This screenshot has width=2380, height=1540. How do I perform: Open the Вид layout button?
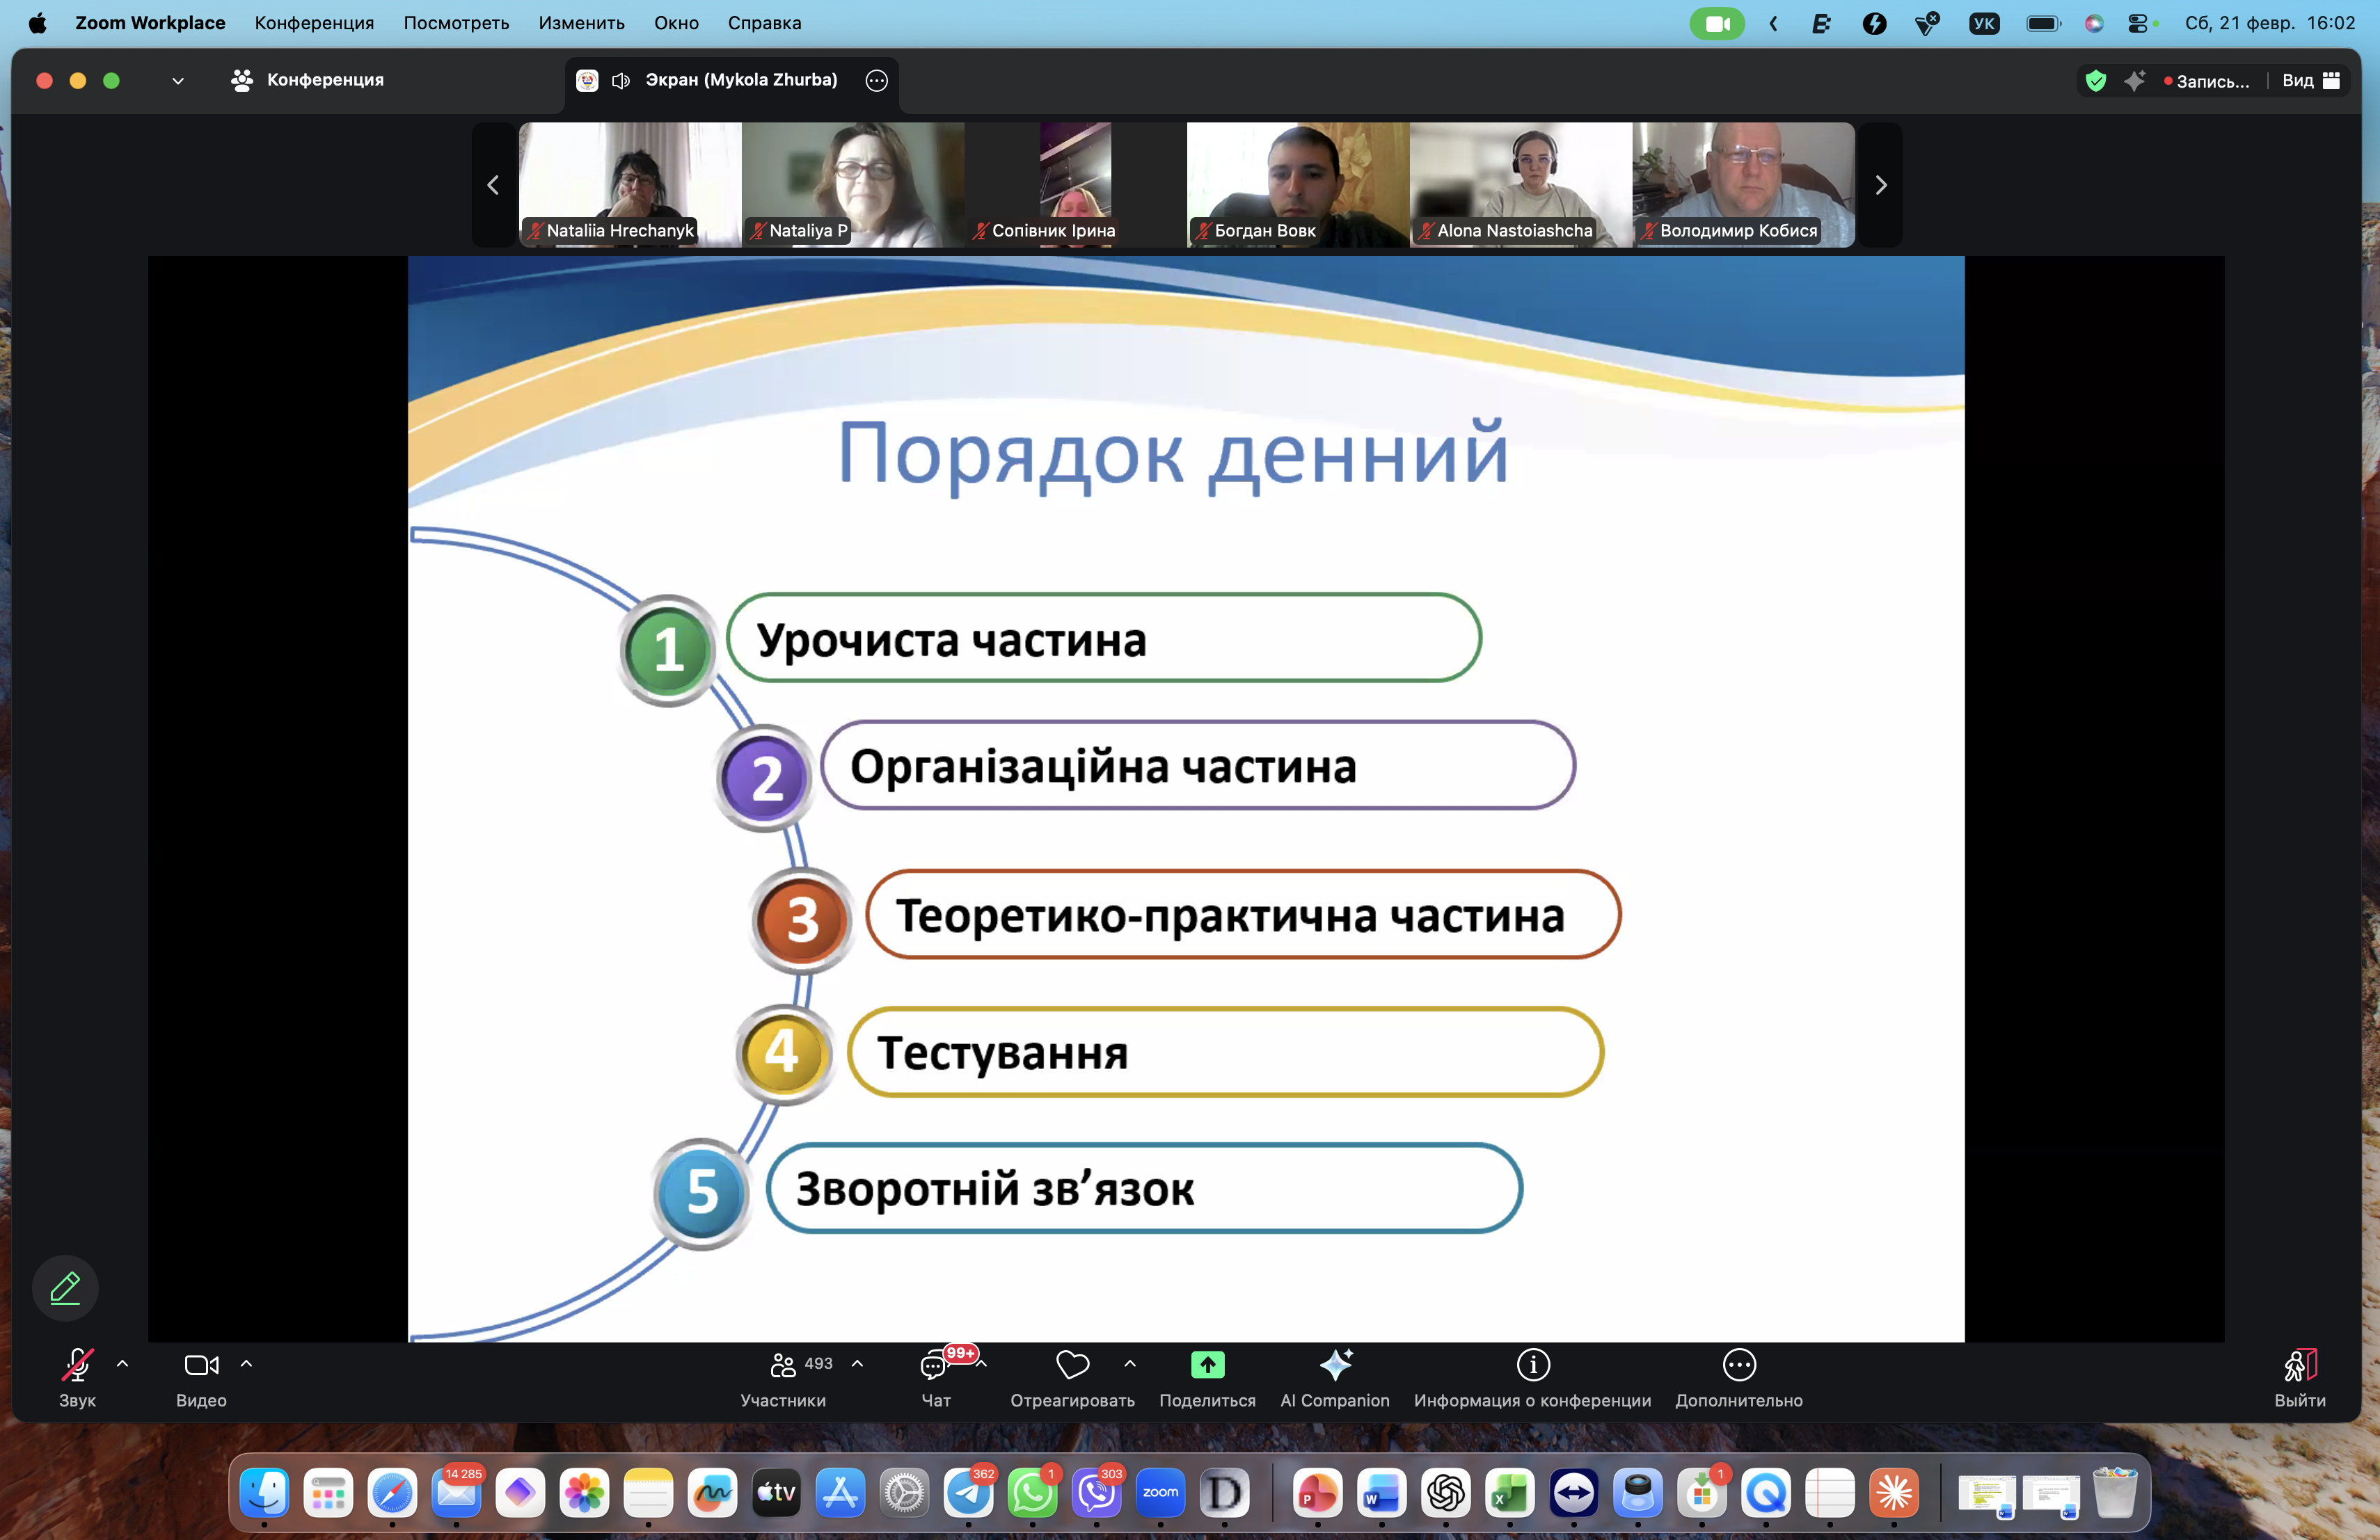(2310, 81)
